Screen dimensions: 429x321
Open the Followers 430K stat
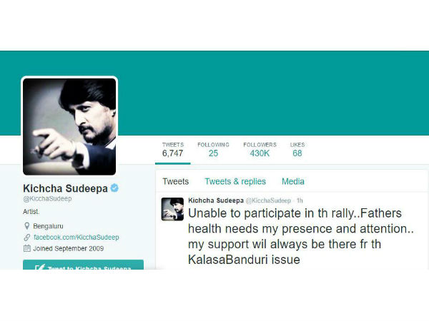(x=260, y=150)
